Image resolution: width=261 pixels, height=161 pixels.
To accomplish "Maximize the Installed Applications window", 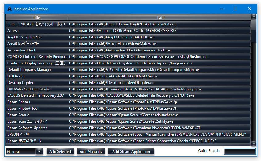I will coord(235,9).
